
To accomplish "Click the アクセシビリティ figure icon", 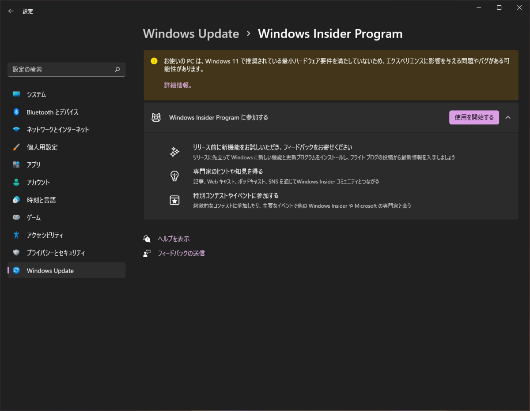I will [16, 235].
